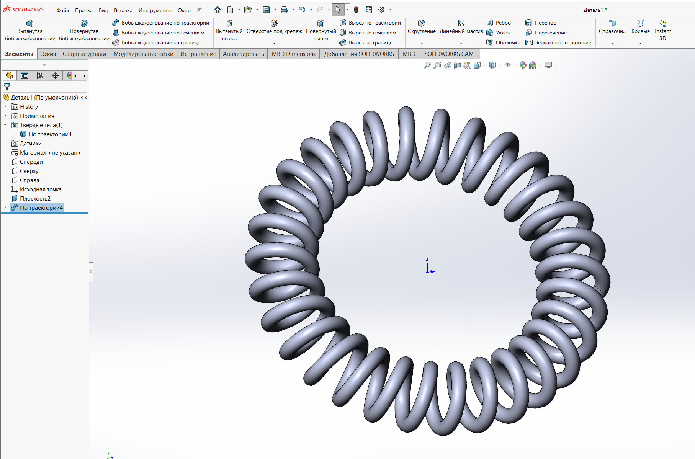The height and width of the screenshot is (459, 695).
Task: Open the Инструменты menu
Action: (x=155, y=10)
